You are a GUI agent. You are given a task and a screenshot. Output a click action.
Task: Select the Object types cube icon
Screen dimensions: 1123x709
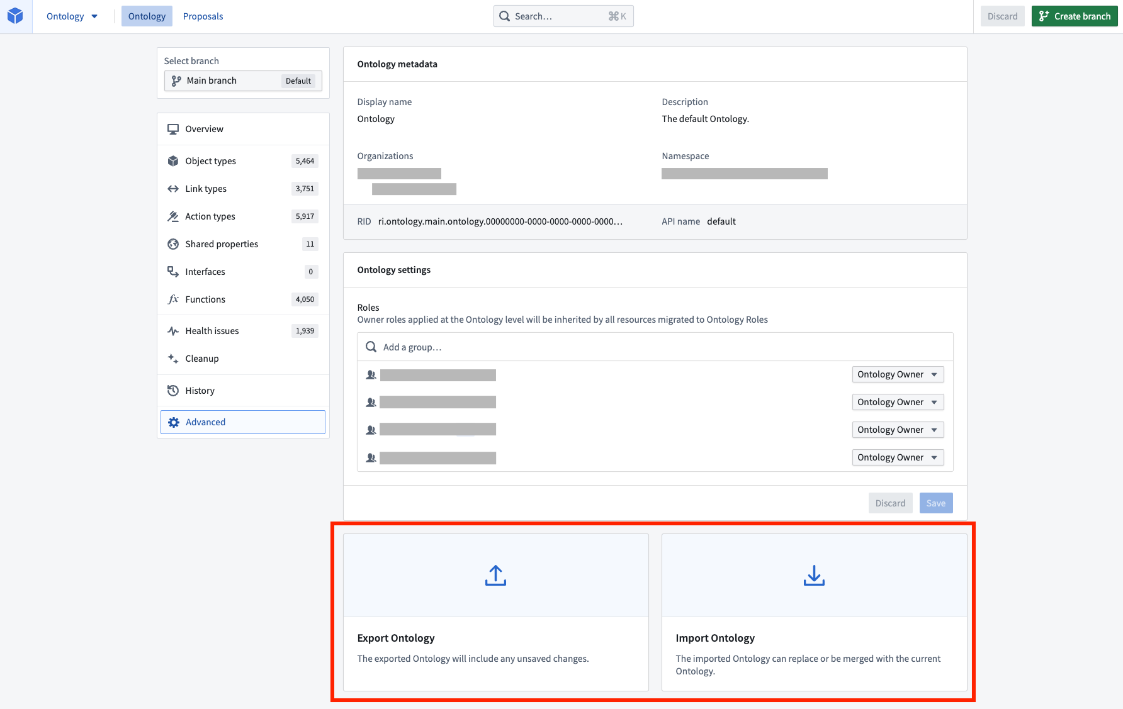coord(173,161)
